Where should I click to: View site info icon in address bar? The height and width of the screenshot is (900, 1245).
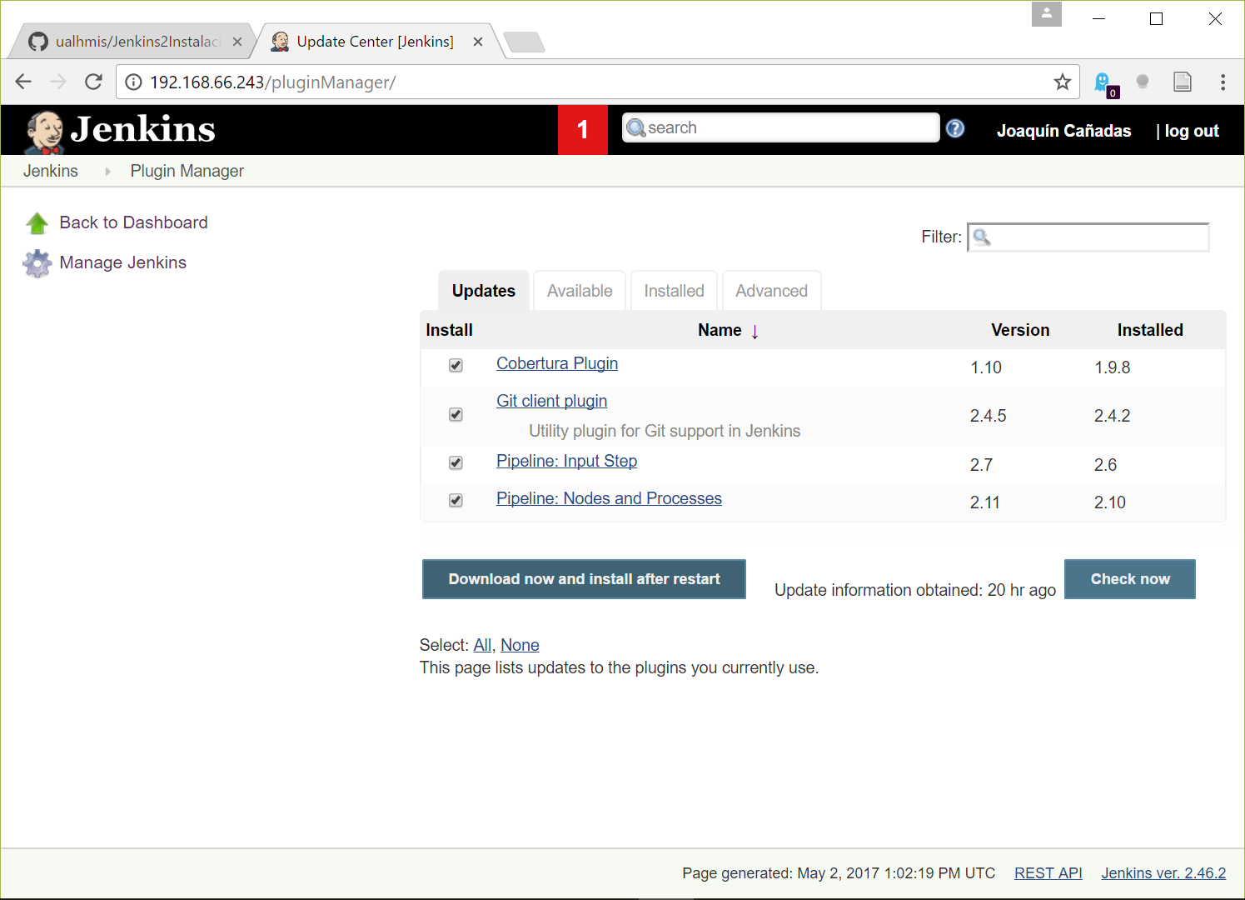tap(133, 82)
